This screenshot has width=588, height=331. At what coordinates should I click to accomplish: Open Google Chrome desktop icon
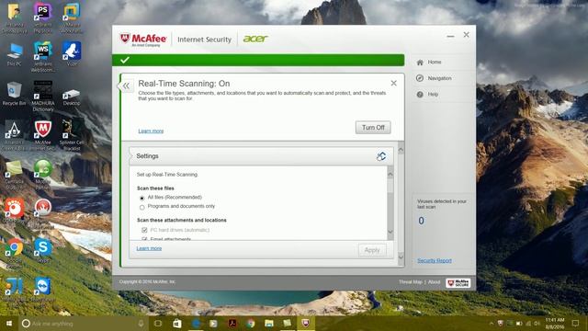[14, 252]
